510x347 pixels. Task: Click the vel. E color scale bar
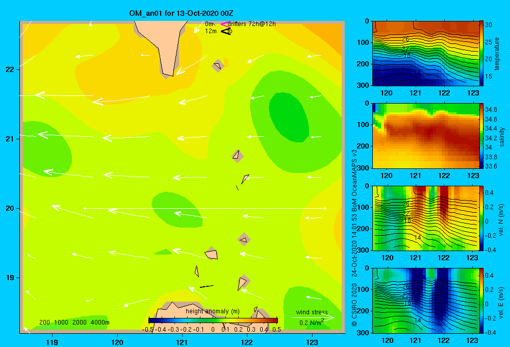tap(481, 301)
